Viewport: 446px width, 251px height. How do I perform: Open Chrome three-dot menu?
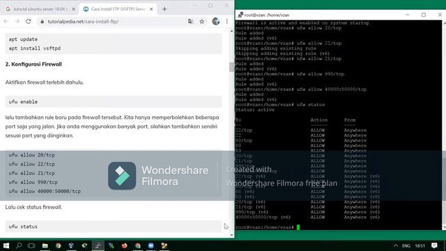pyautogui.click(x=227, y=22)
